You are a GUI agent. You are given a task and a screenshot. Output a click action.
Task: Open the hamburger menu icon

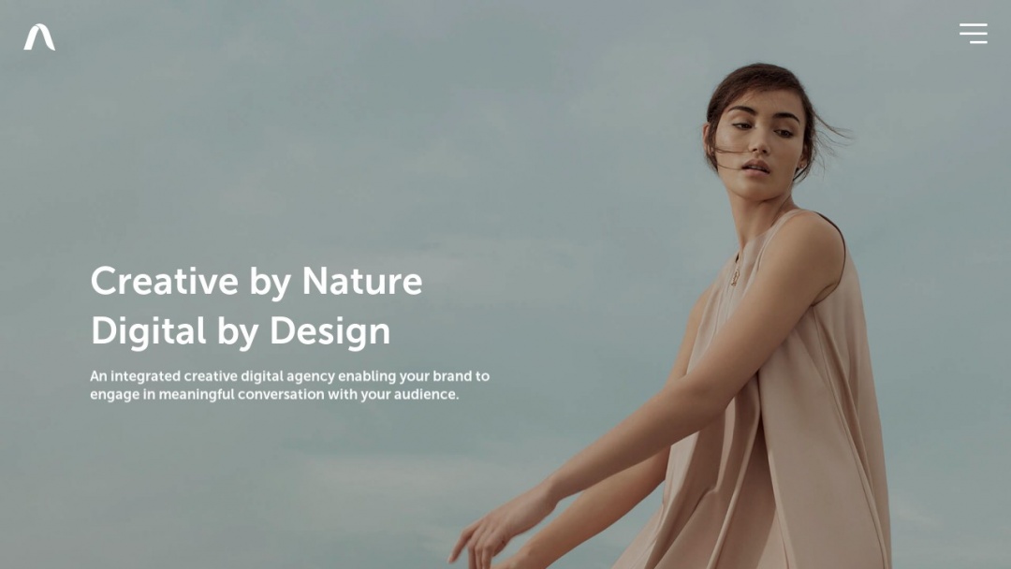pos(973,34)
